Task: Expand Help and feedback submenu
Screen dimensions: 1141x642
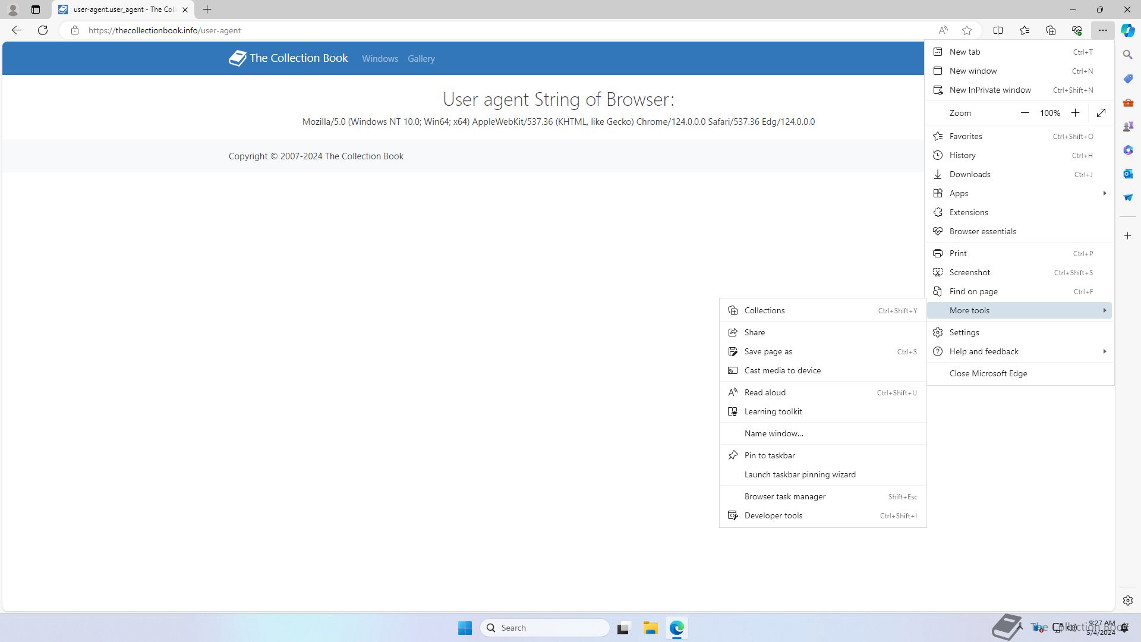Action: (1019, 351)
